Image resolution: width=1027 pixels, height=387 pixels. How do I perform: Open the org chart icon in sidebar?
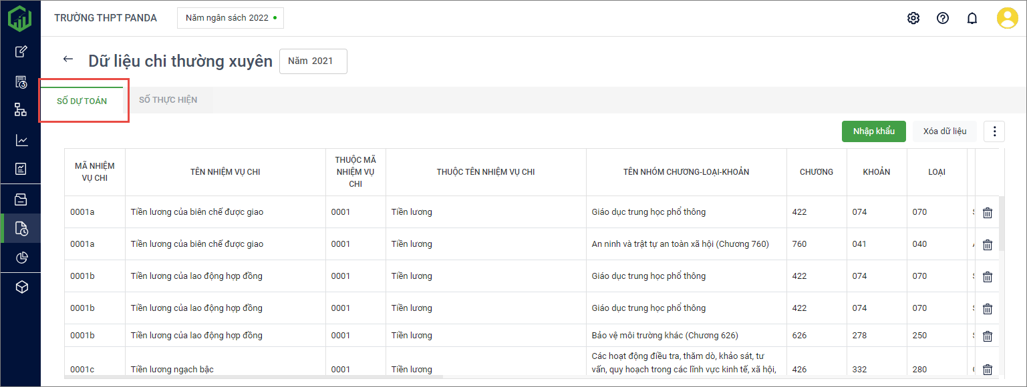coord(21,110)
